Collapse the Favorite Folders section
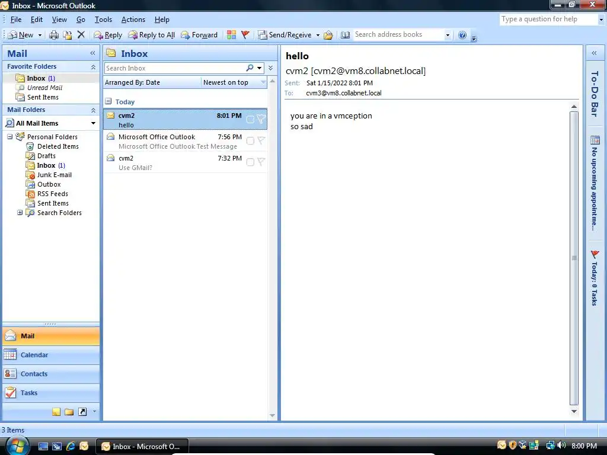Viewport: 607px width, 455px height. pos(93,67)
